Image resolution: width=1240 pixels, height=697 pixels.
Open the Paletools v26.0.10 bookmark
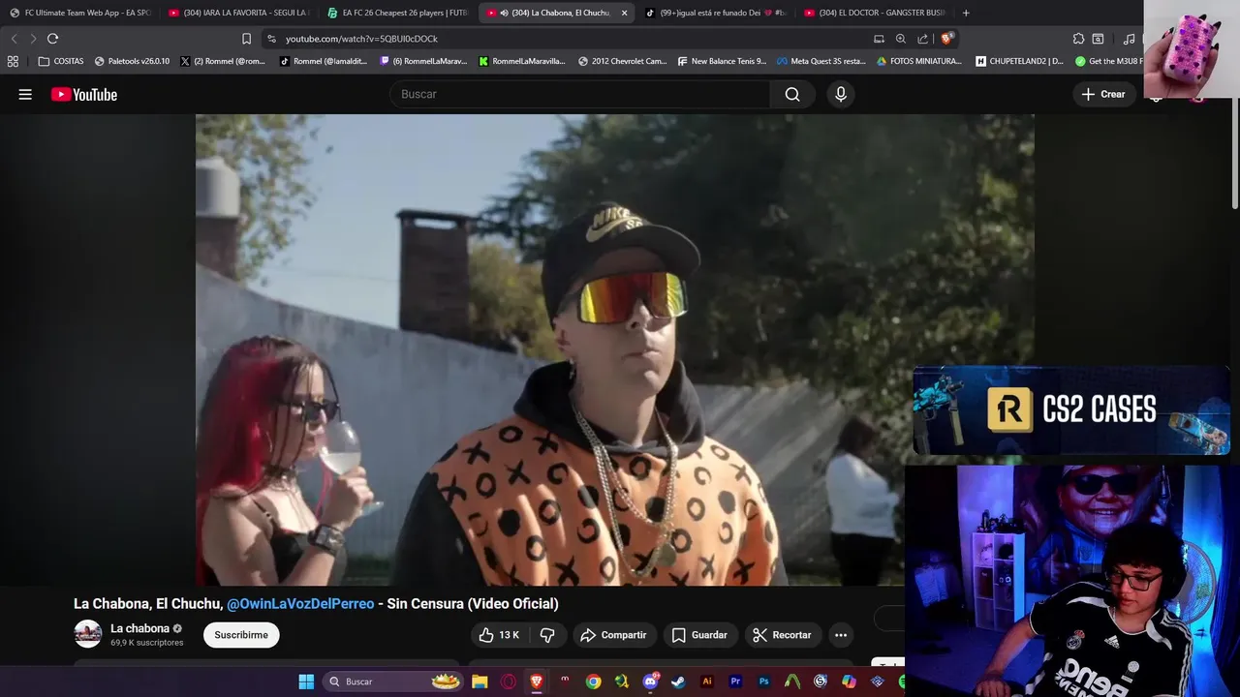point(132,61)
